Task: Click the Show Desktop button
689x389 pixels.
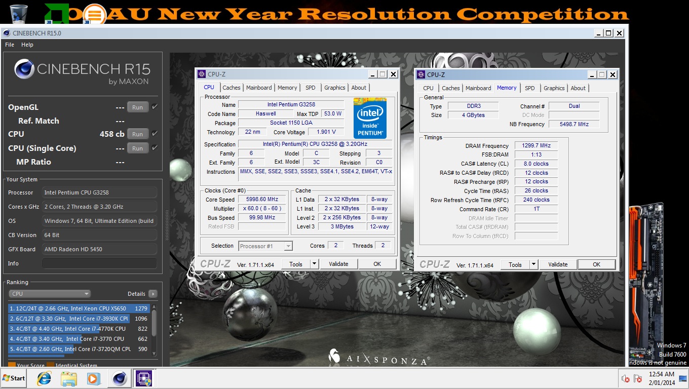Action: pyautogui.click(x=682, y=379)
